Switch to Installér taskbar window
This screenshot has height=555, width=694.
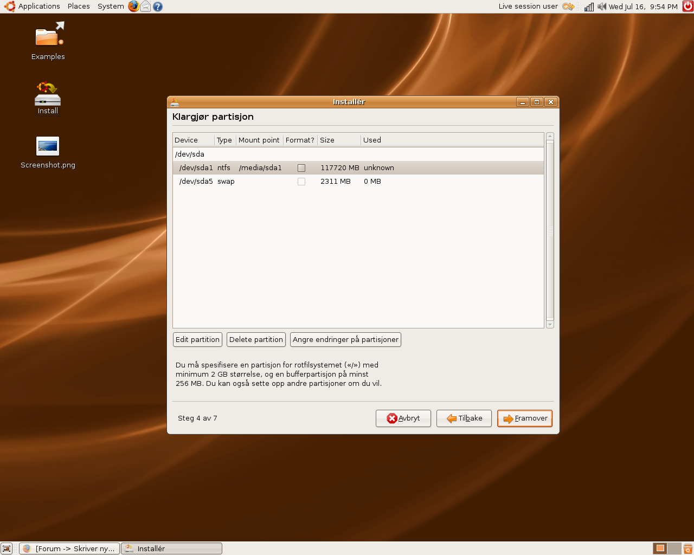pos(171,548)
